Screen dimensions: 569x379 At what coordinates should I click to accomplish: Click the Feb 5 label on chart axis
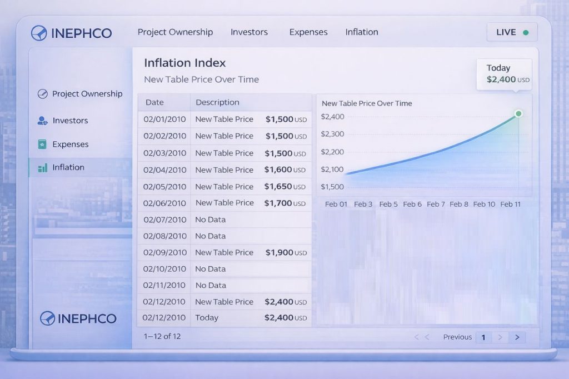pos(388,204)
